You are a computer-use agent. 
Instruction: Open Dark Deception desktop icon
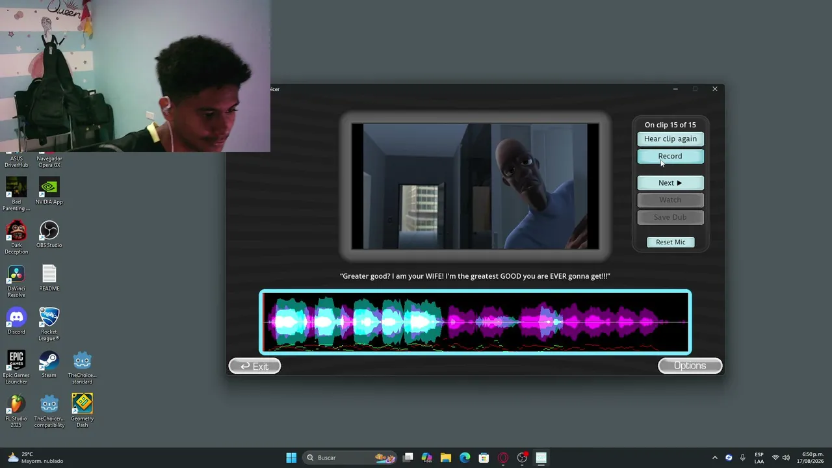[x=16, y=238]
